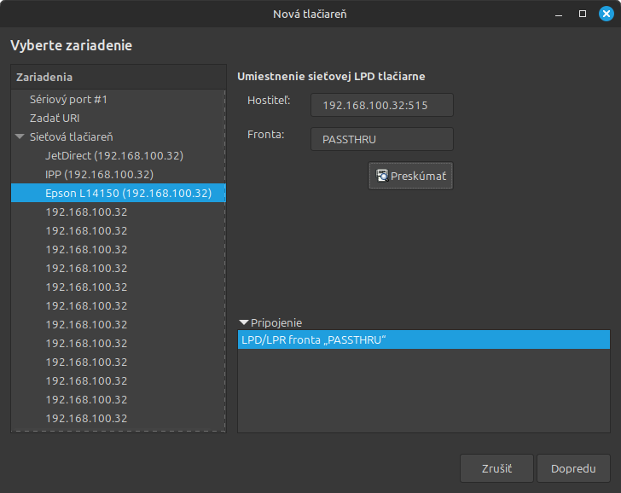
Task: Select Sériový port #1 device
Action: [68, 99]
